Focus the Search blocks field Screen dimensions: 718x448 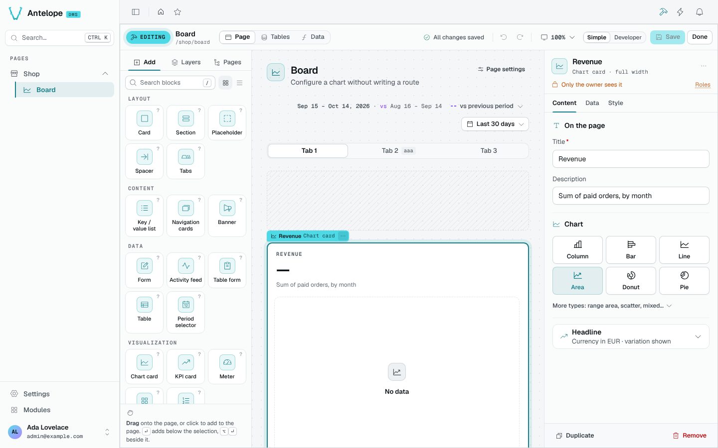(171, 83)
